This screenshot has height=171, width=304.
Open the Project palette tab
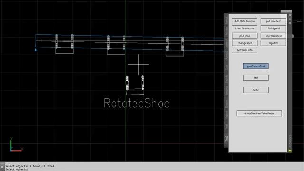click(226, 31)
